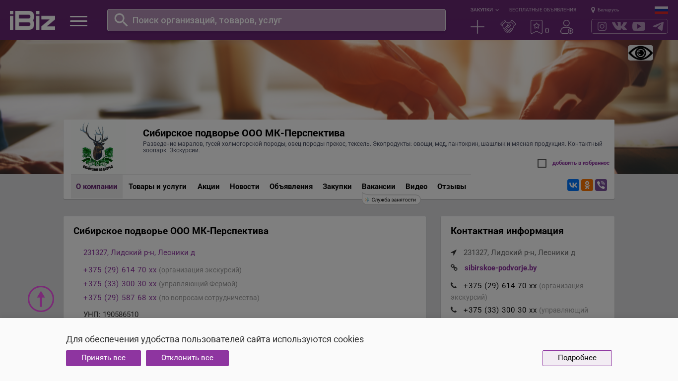Reveal left panel farm manager phone +375 (33)
The height and width of the screenshot is (381, 678).
pyautogui.click(x=120, y=284)
